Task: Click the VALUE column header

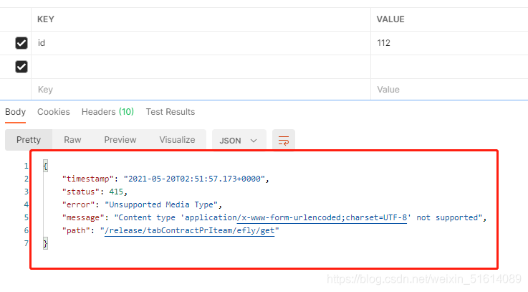Action: 390,19
